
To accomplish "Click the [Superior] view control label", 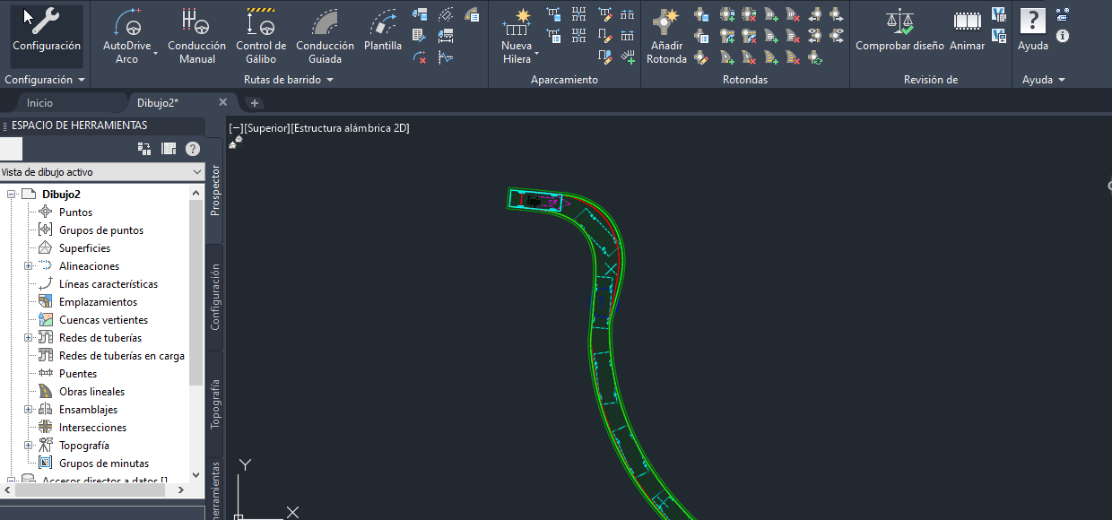I will [x=266, y=128].
